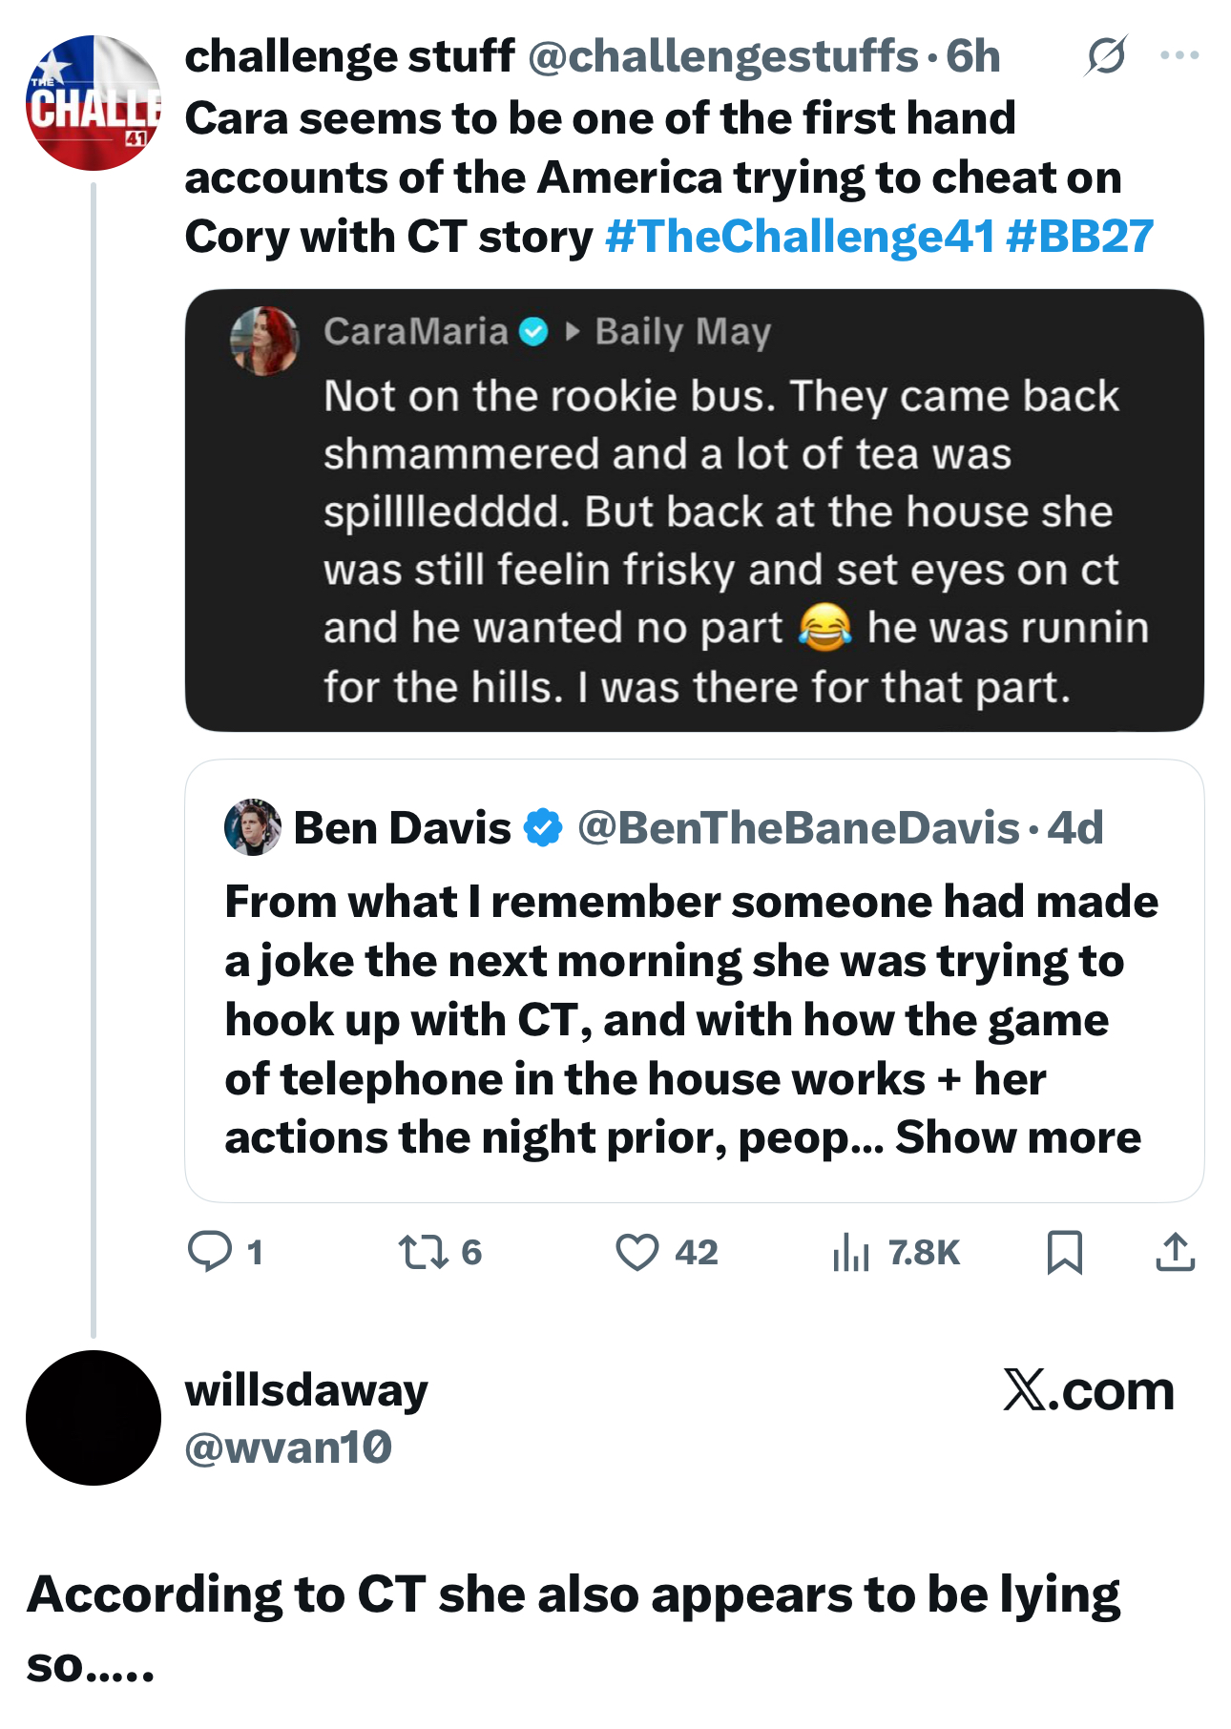Open Ben Davis profile picture
The width and height of the screenshot is (1231, 1729).
252,827
